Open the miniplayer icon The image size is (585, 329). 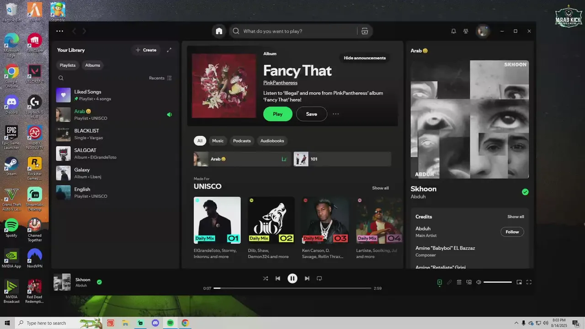pyautogui.click(x=519, y=282)
